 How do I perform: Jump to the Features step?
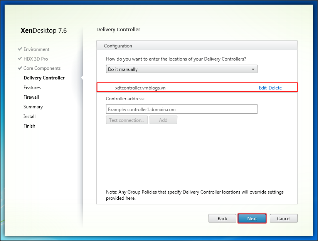(32, 88)
